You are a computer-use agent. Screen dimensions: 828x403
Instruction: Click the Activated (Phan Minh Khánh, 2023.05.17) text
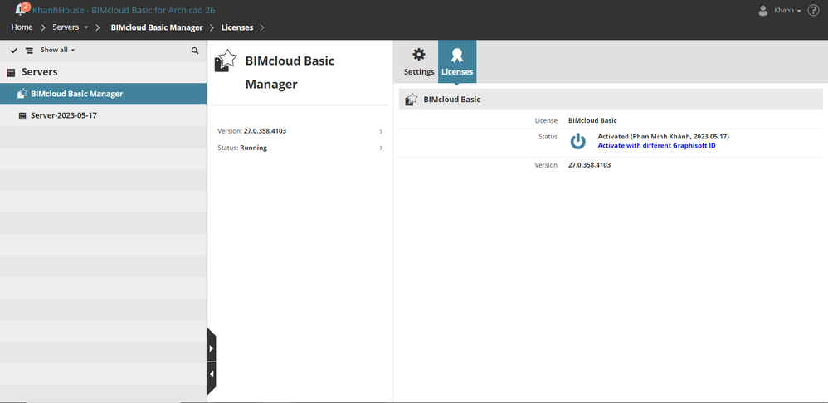663,136
